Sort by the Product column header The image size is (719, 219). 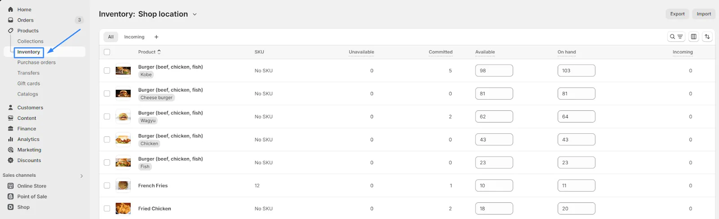click(x=150, y=52)
